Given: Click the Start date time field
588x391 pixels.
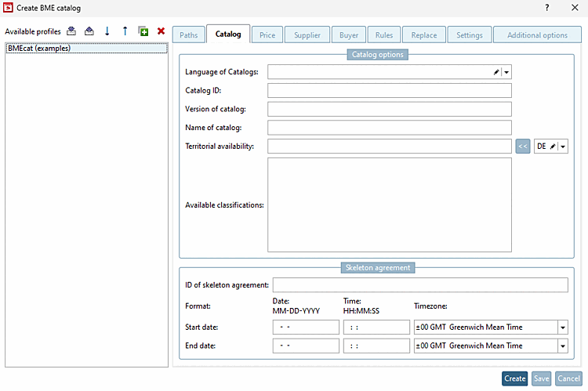Looking at the screenshot, I should (376, 328).
